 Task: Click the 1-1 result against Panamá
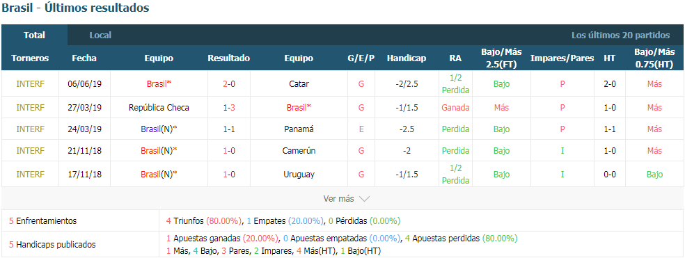229,129
